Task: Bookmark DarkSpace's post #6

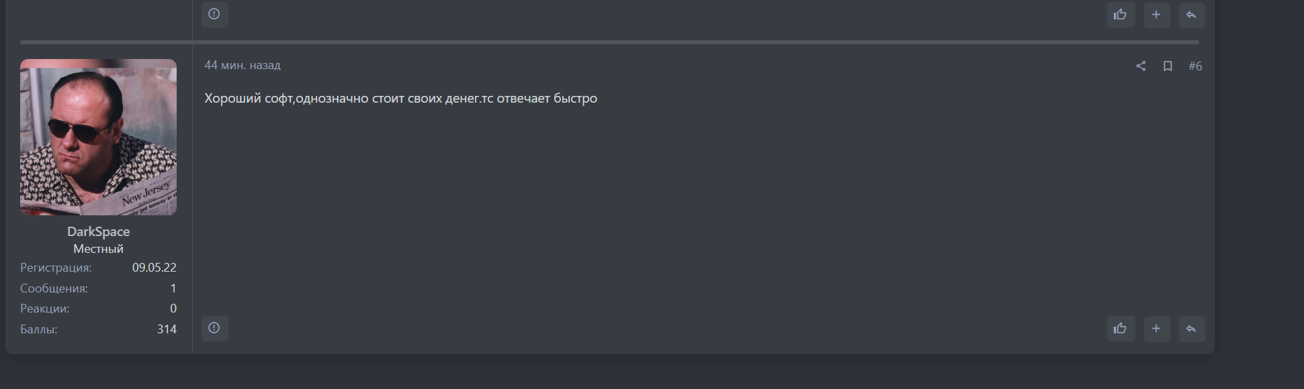Action: pos(1168,66)
